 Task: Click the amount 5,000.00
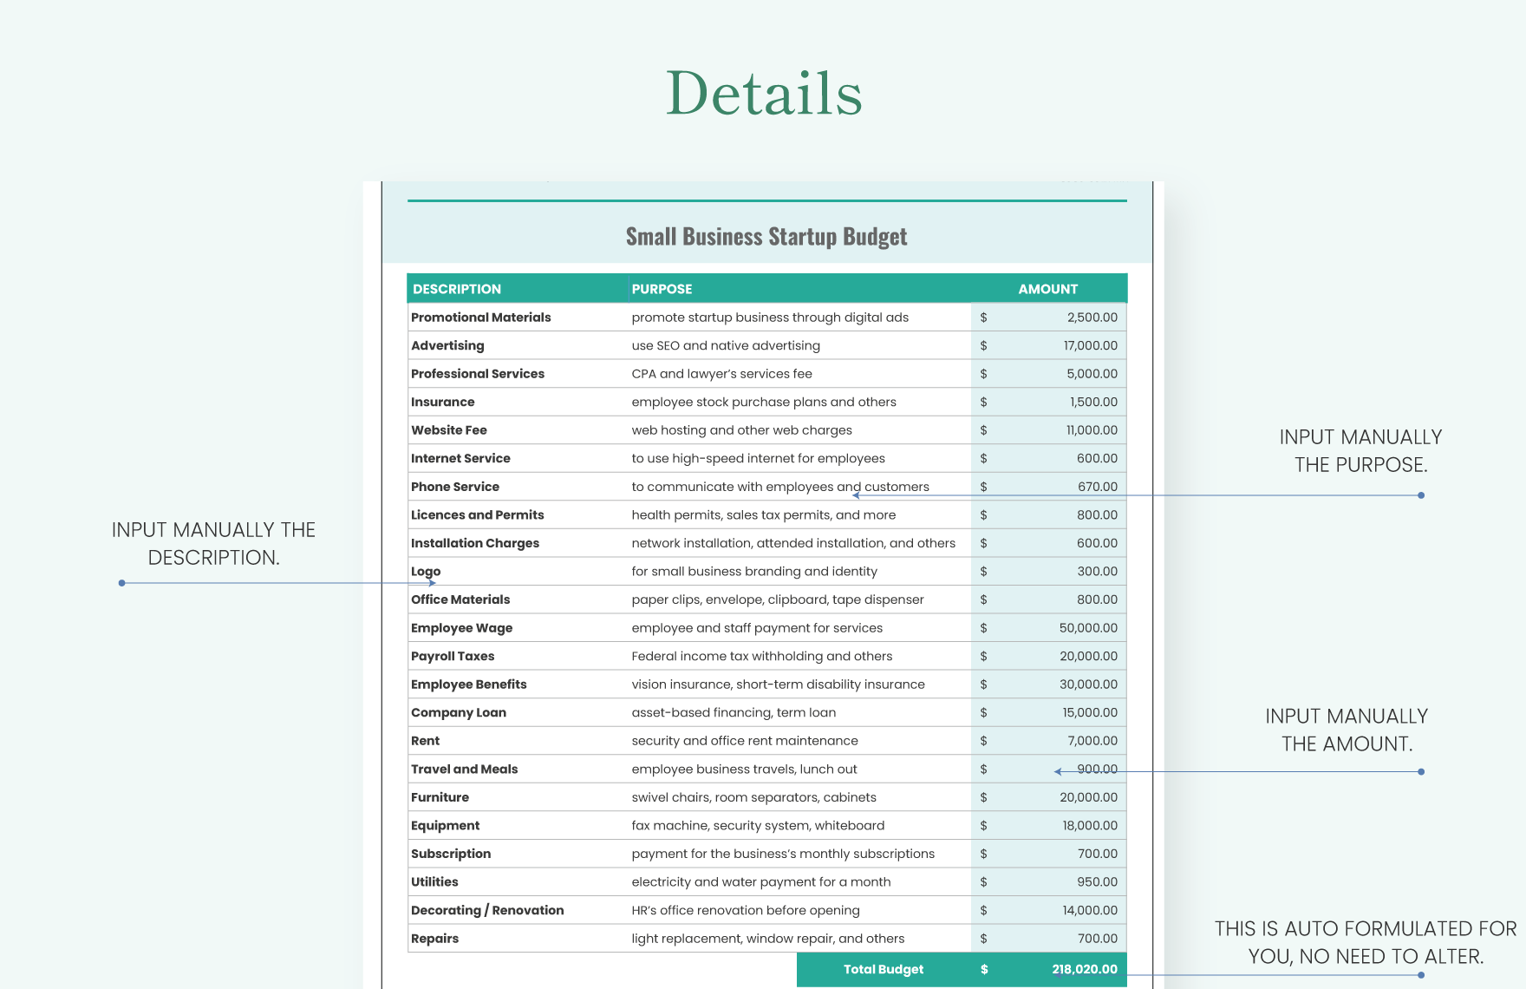(1092, 374)
